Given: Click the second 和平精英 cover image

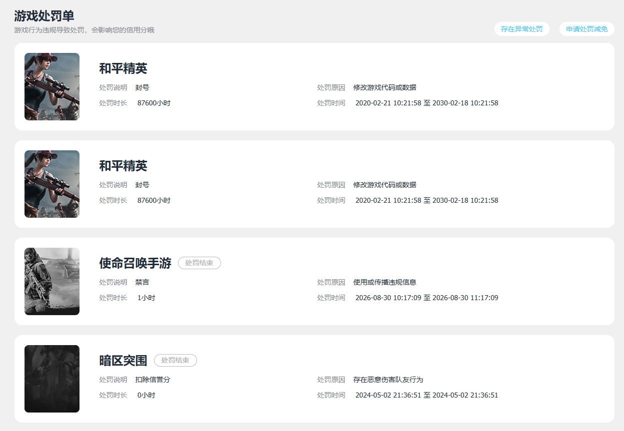Looking at the screenshot, I should (x=52, y=184).
